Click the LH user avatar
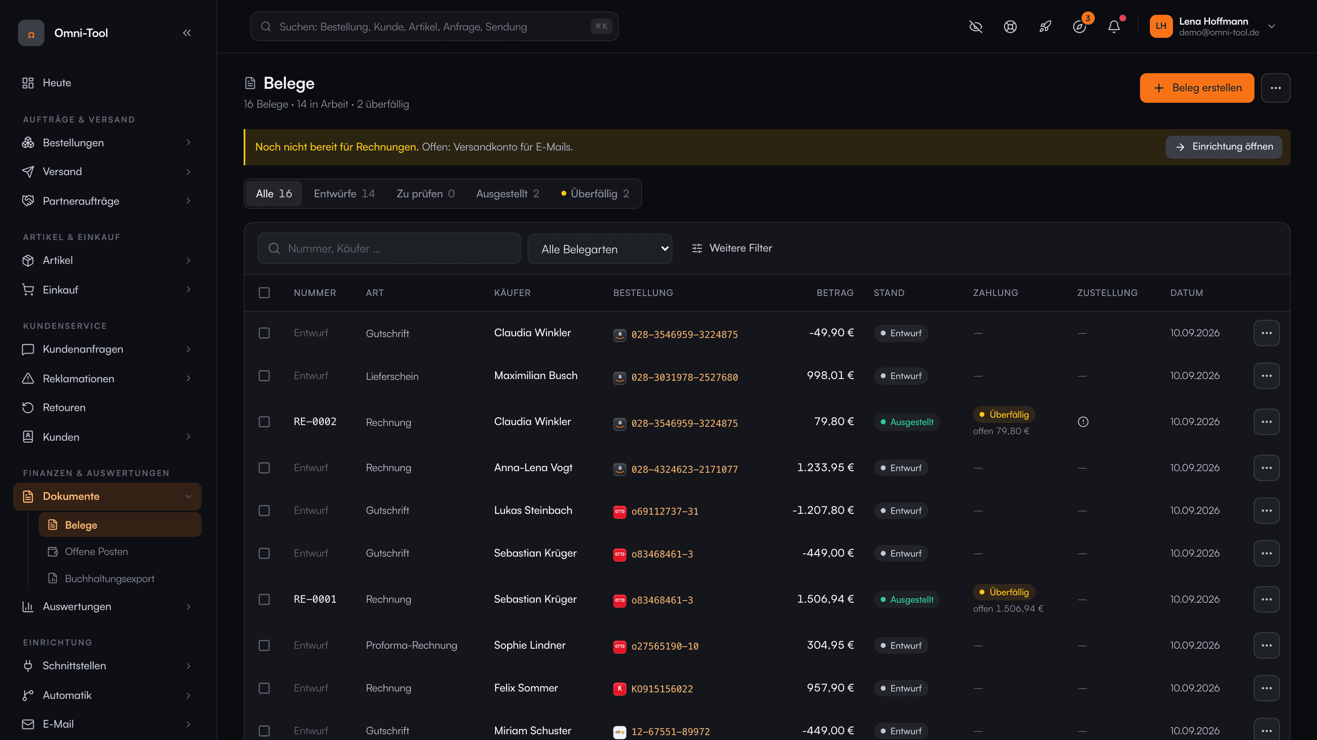The width and height of the screenshot is (1317, 740). tap(1161, 27)
